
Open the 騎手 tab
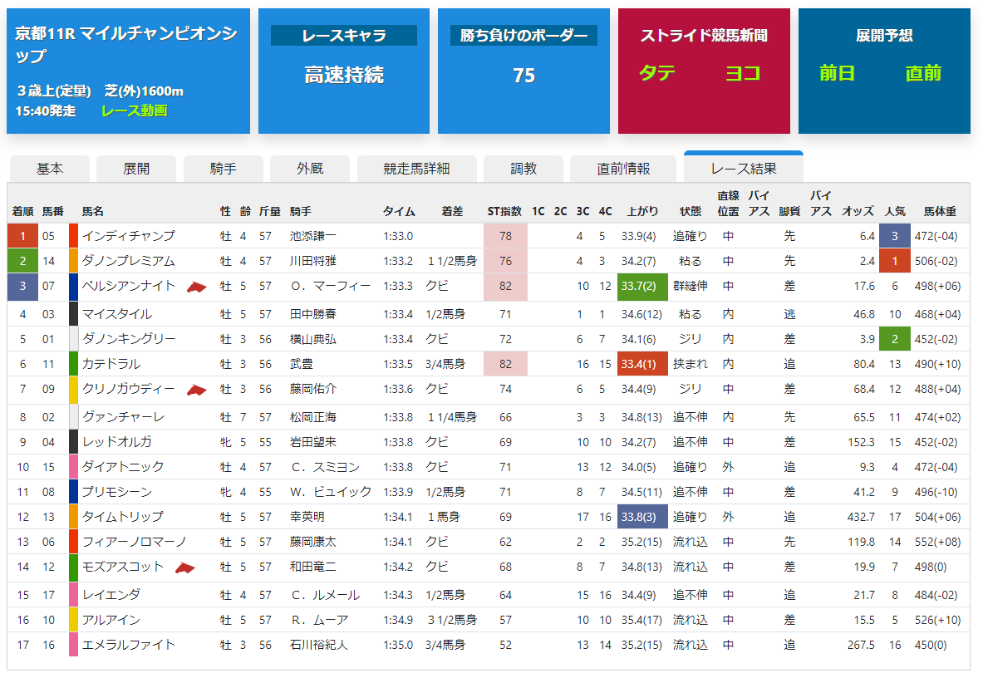click(x=224, y=169)
